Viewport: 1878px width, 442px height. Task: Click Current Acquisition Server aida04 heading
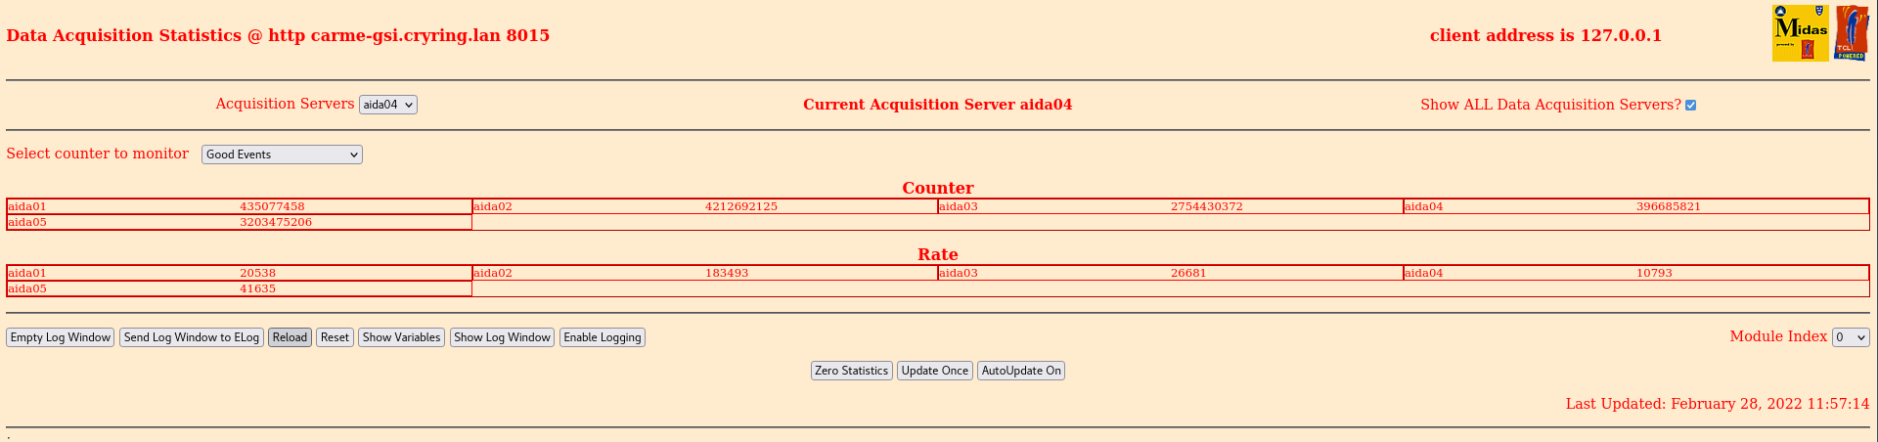(x=937, y=105)
